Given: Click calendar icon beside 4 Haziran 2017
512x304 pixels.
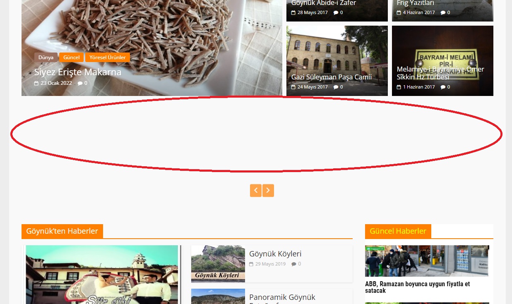Looking at the screenshot, I should tap(399, 13).
